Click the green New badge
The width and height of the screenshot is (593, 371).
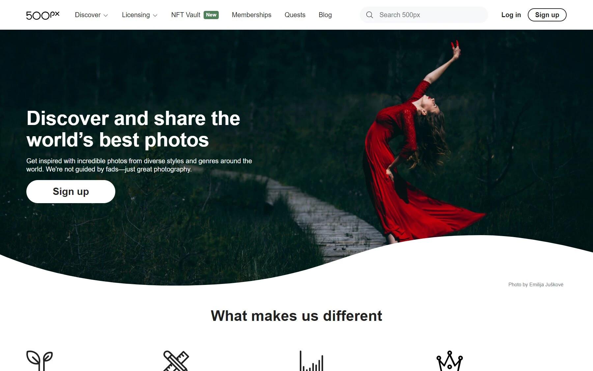tap(211, 15)
